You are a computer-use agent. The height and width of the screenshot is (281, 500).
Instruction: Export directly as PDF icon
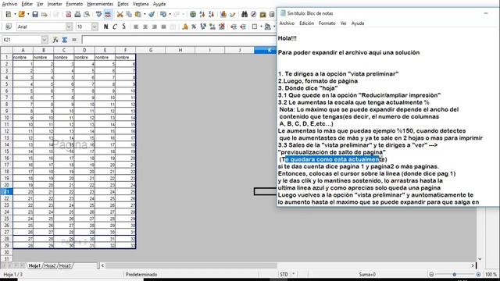tap(68, 14)
